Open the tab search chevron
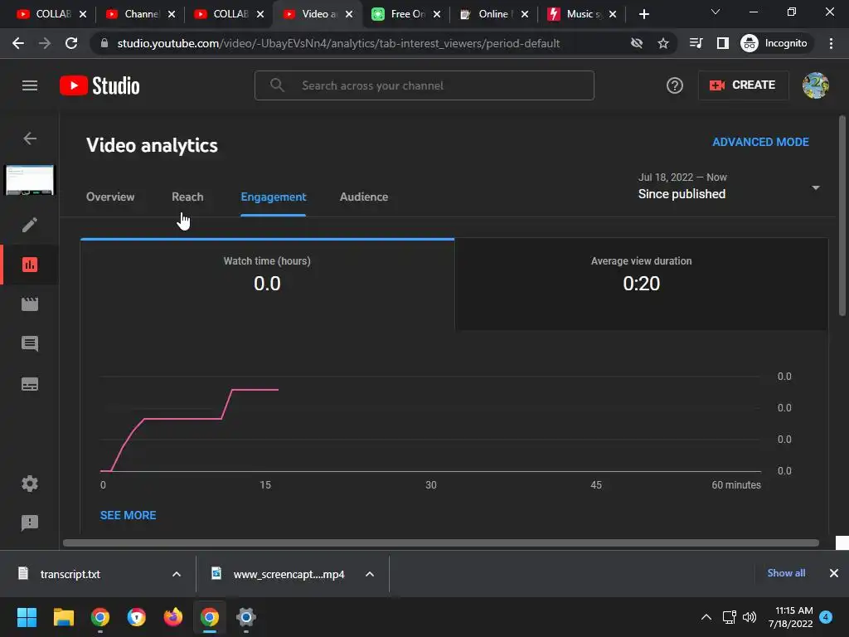Screen dimensions: 849x637 [716, 12]
